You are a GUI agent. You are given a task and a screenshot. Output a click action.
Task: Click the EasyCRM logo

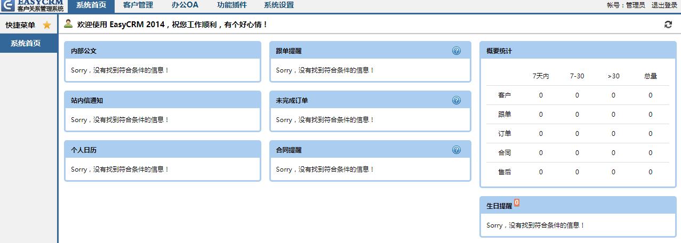pos(33,6)
